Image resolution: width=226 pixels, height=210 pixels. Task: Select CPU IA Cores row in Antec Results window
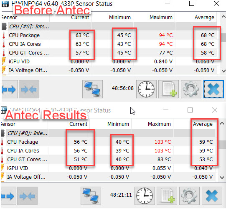pyautogui.click(x=108, y=151)
